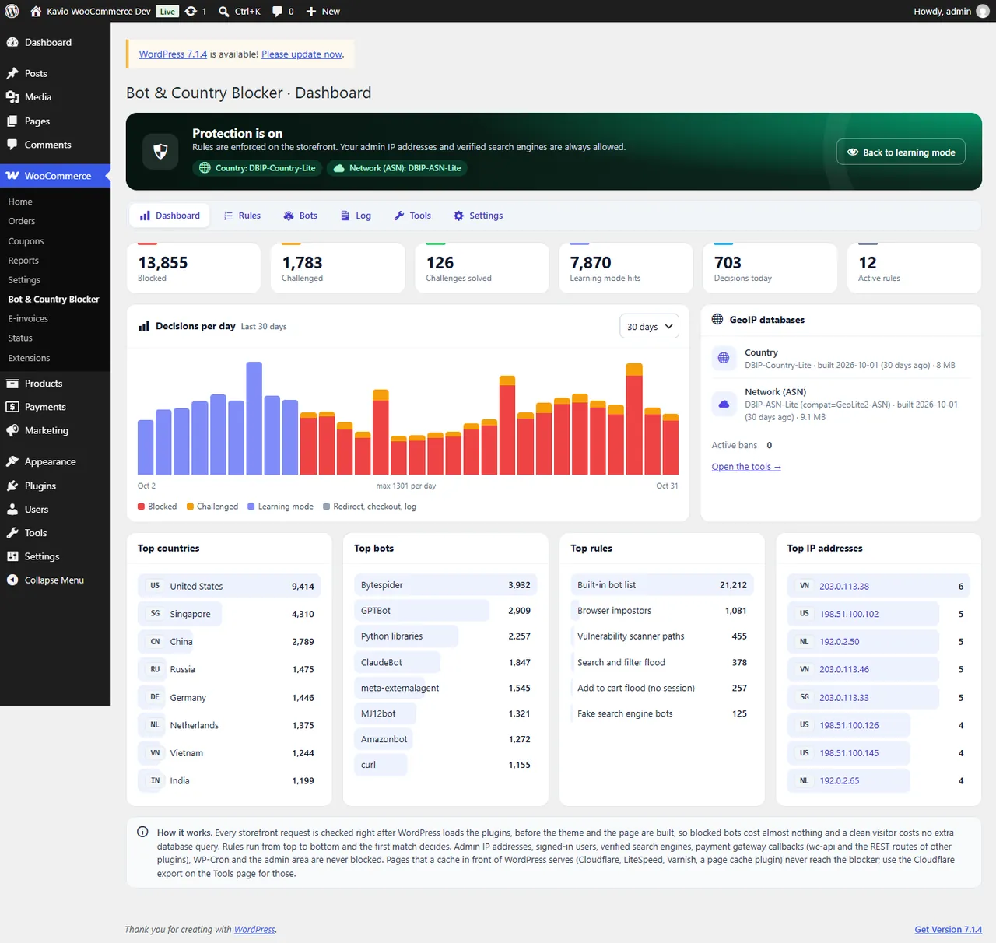Click the red Blocked legend swatch
The height and width of the screenshot is (943, 996).
(x=142, y=507)
